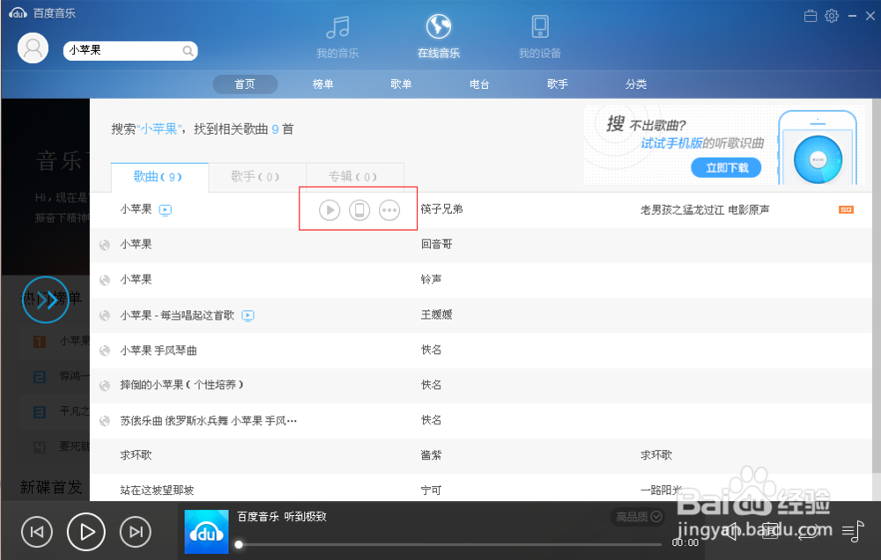Show lyrics using the 词 icon
This screenshot has width=881, height=560.
[771, 531]
